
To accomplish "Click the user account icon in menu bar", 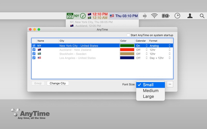I will pos(190,16).
